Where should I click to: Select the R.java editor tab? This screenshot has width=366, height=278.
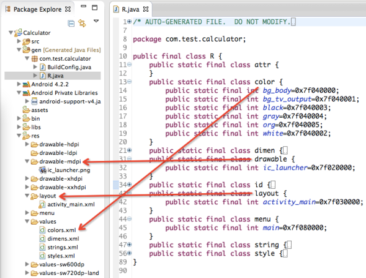(131, 9)
